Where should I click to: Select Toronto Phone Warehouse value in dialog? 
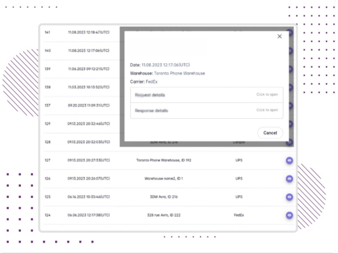pyautogui.click(x=179, y=73)
